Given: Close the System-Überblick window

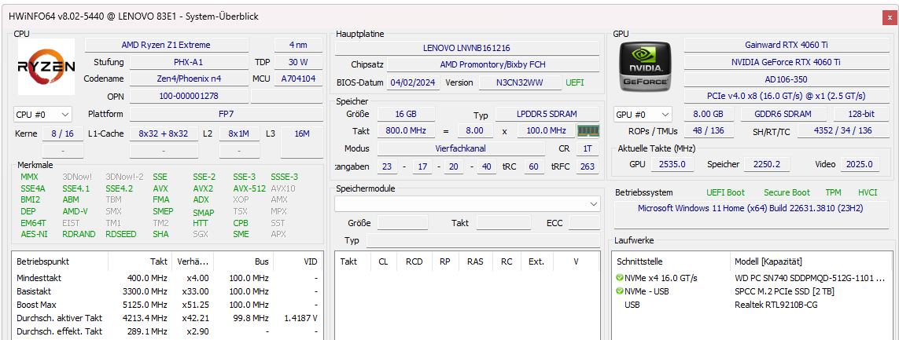Looking at the screenshot, I should [x=889, y=18].
